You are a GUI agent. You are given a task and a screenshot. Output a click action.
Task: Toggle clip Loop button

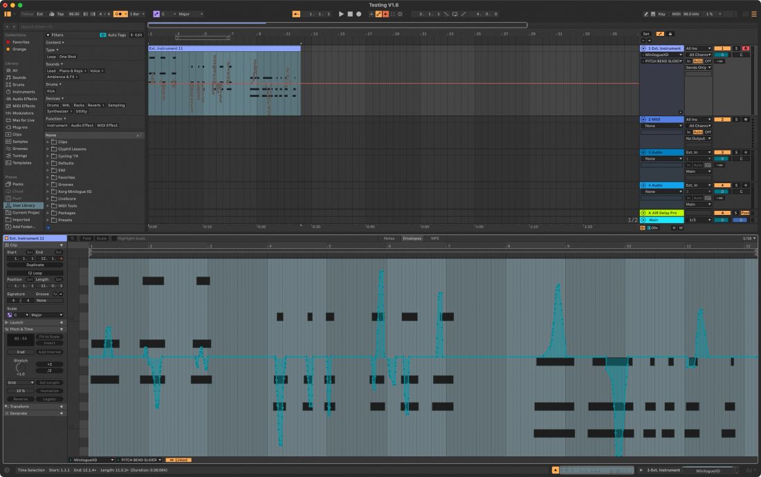pos(35,272)
